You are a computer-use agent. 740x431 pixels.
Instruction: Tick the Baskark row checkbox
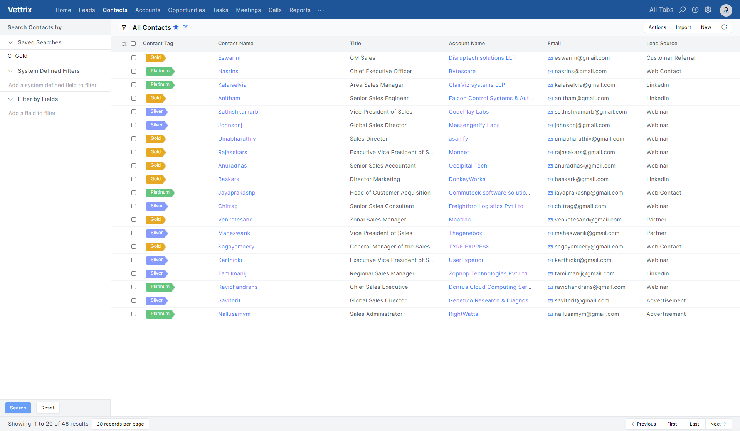pyautogui.click(x=134, y=179)
